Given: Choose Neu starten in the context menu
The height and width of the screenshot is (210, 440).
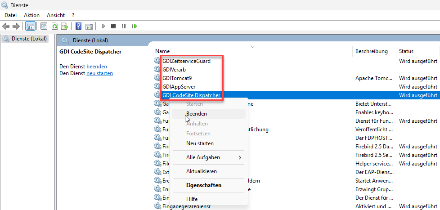Looking at the screenshot, I should 209,143.
